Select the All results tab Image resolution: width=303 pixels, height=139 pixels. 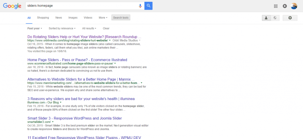pos(29,18)
